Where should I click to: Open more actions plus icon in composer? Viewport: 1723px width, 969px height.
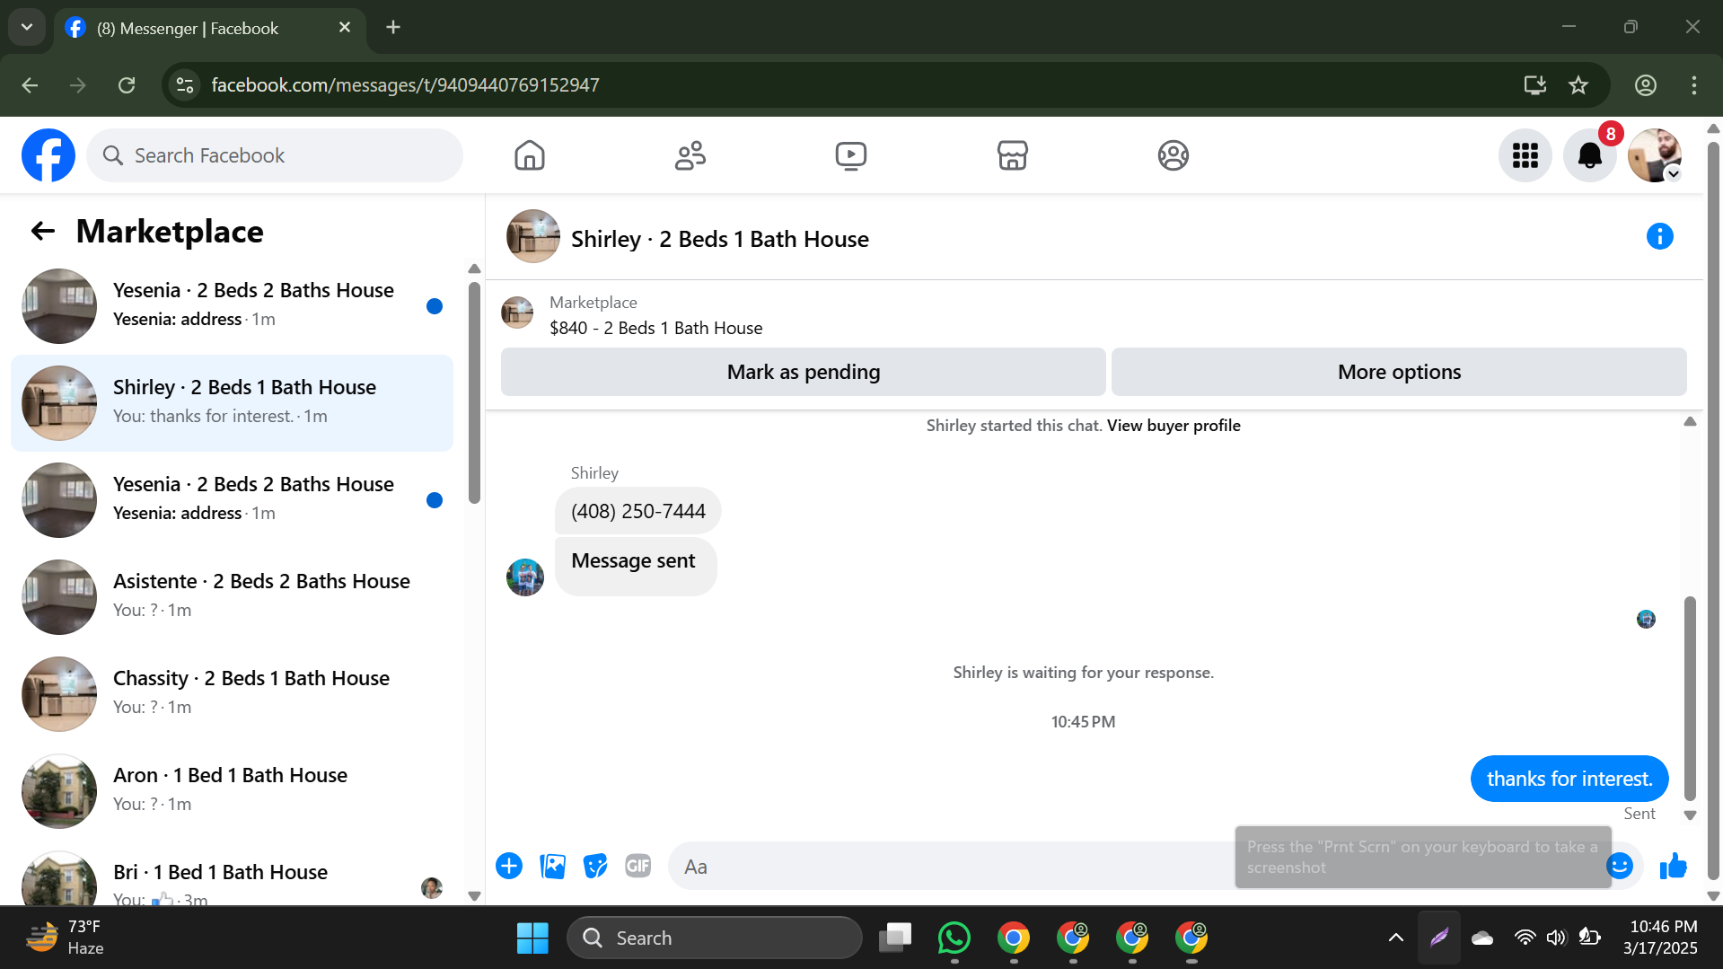click(x=509, y=866)
